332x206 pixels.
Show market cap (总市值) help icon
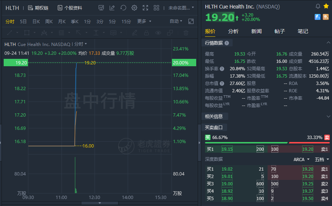(x=222, y=84)
